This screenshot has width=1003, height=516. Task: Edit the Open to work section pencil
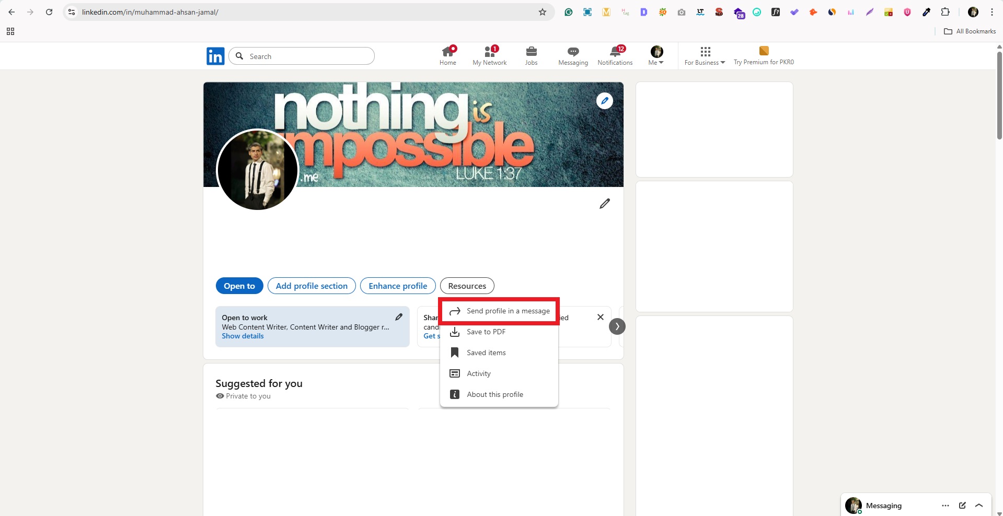click(x=399, y=316)
